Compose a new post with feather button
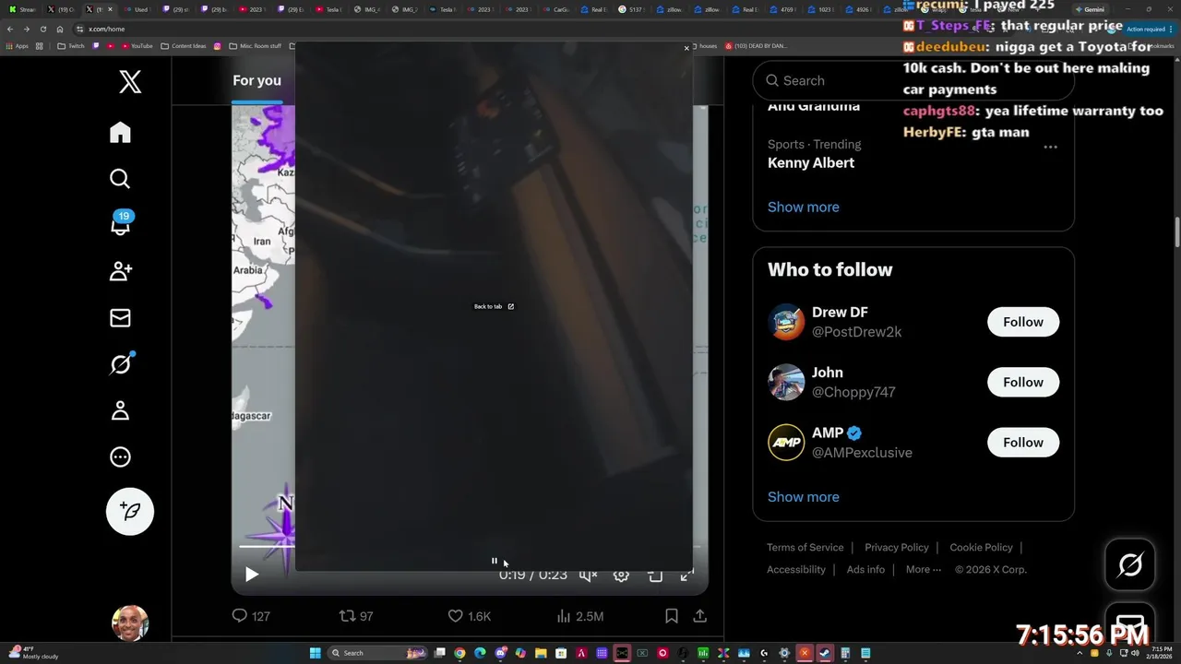1181x664 pixels. (130, 512)
